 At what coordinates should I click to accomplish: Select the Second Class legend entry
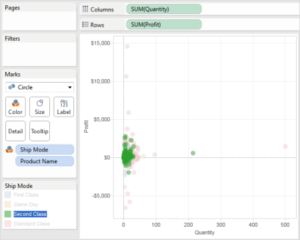[x=30, y=214]
